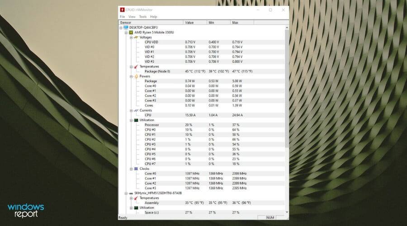This screenshot has width=407, height=226.
Task: Click the HWMonitor app icon in title bar
Action: [122, 10]
